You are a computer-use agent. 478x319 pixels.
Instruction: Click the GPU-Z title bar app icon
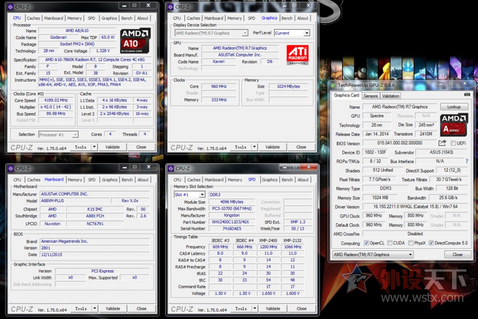(333, 85)
